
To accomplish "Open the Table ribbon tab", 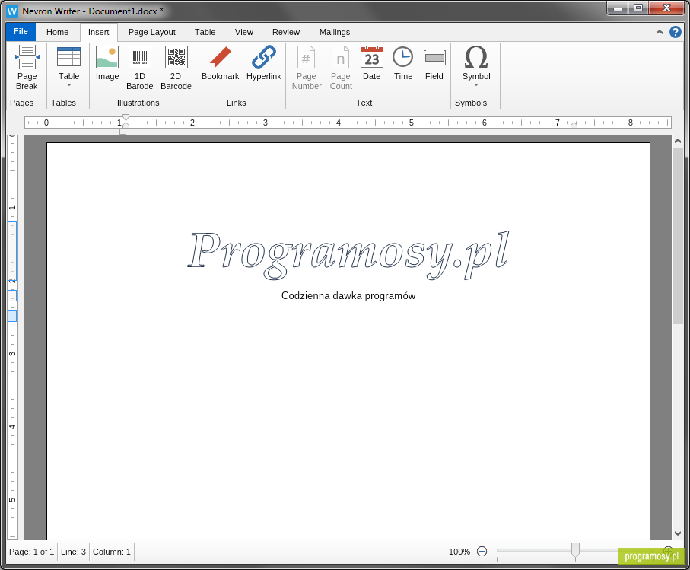I will point(205,32).
